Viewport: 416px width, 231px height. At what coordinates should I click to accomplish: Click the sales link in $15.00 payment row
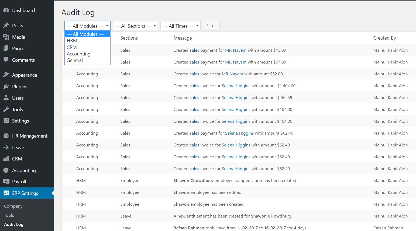click(194, 50)
